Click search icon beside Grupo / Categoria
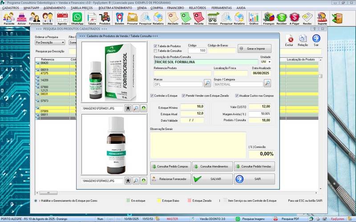Image resolution: width=356 pixels, height=222 pixels. 267,83
